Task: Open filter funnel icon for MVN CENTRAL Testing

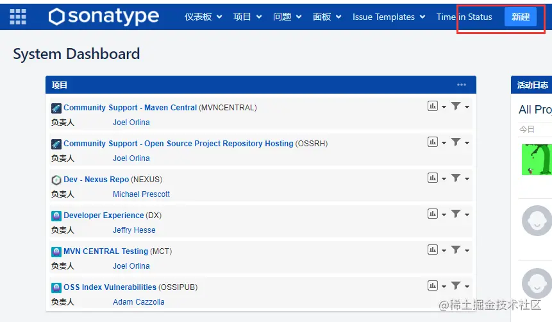Action: 456,250
